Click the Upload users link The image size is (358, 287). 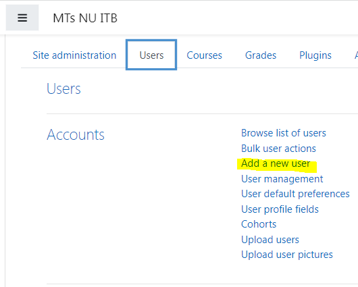click(x=270, y=240)
